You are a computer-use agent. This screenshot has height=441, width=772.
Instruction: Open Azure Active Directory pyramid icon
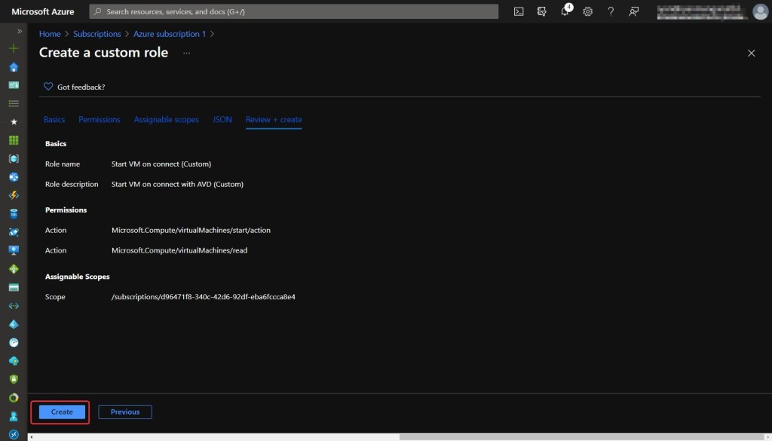click(x=14, y=324)
